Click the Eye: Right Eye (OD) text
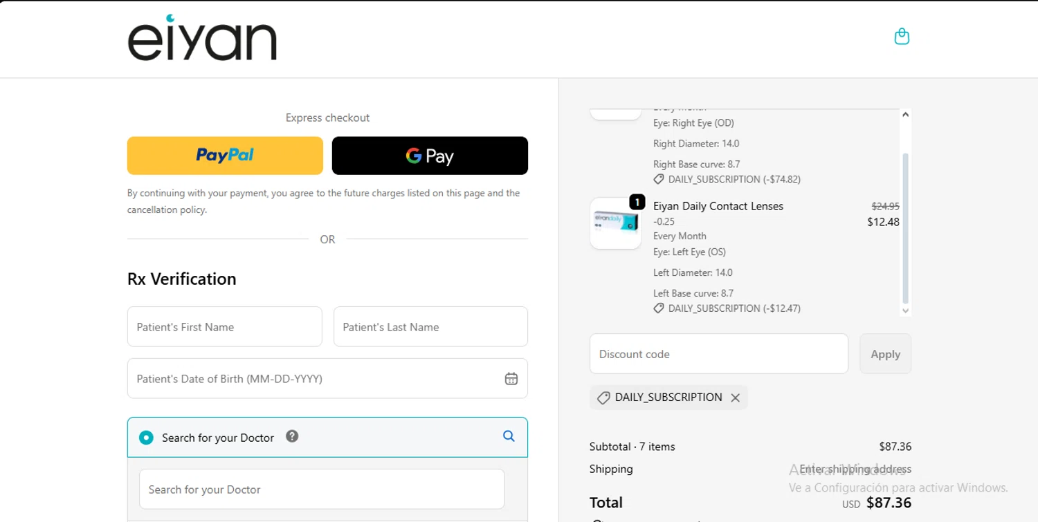The image size is (1038, 522). (693, 123)
